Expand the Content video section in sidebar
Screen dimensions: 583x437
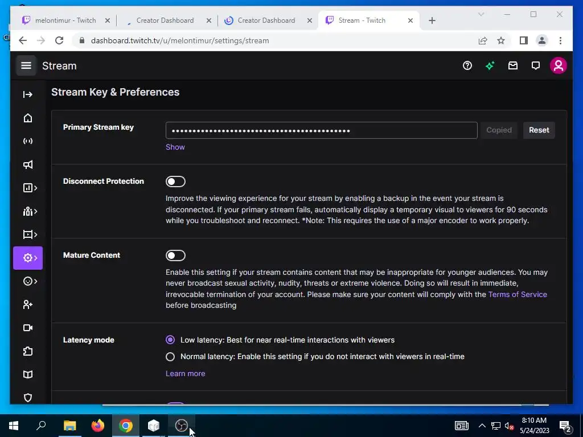click(x=30, y=234)
